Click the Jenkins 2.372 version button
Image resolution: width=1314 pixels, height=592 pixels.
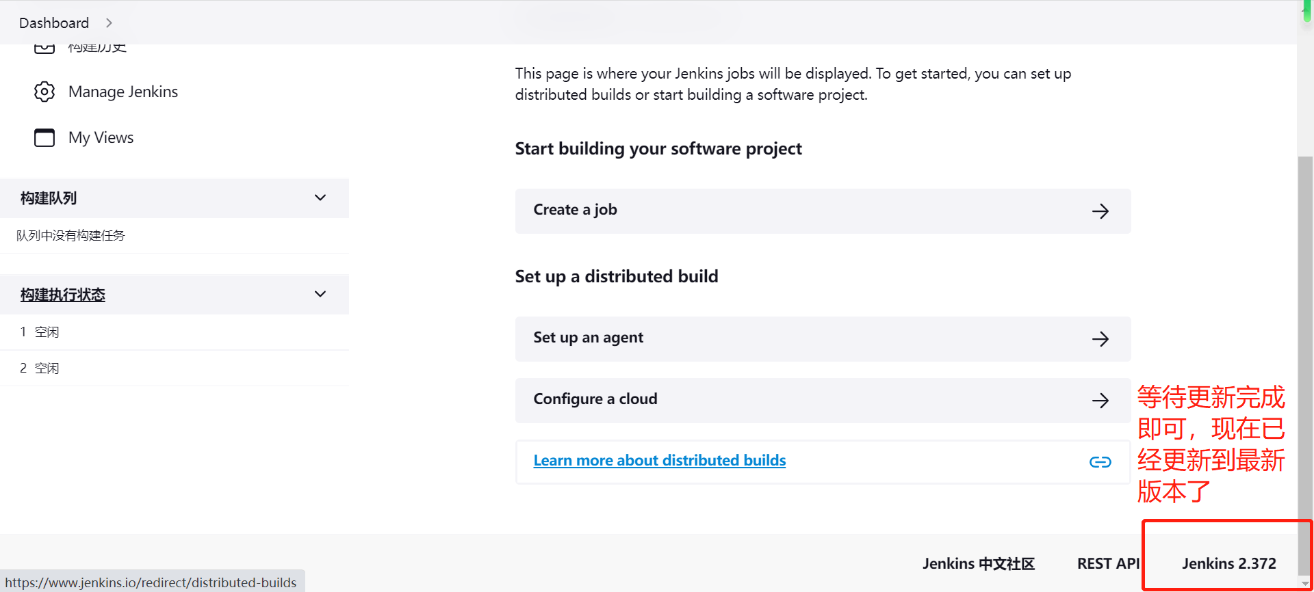pyautogui.click(x=1228, y=563)
